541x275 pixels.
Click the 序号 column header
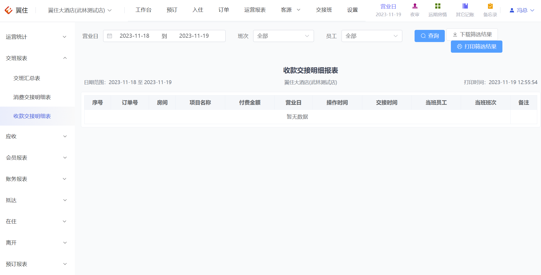[x=97, y=103]
